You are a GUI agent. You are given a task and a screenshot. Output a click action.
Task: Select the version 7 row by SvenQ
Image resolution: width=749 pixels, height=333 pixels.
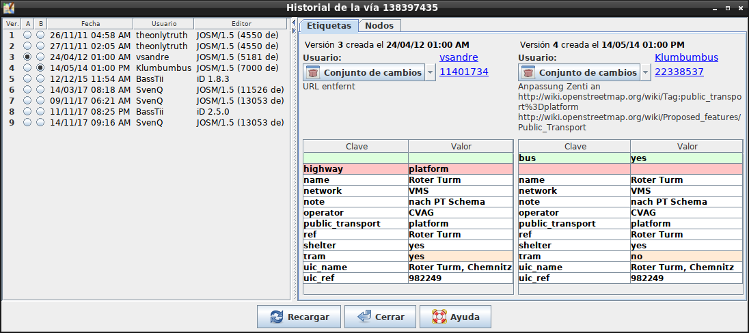click(157, 101)
